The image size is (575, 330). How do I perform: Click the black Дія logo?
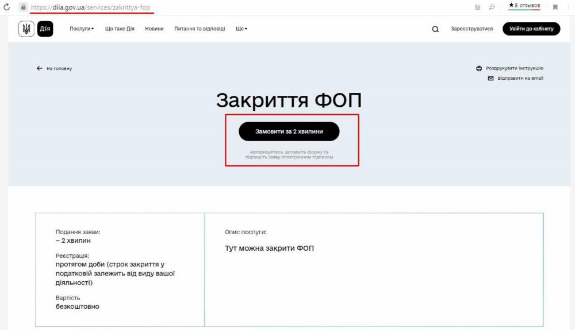point(45,29)
